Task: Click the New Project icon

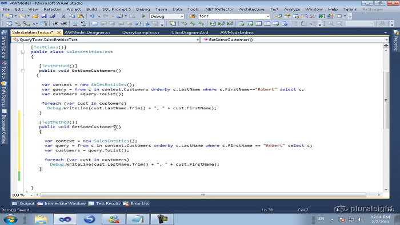Action: [9, 16]
